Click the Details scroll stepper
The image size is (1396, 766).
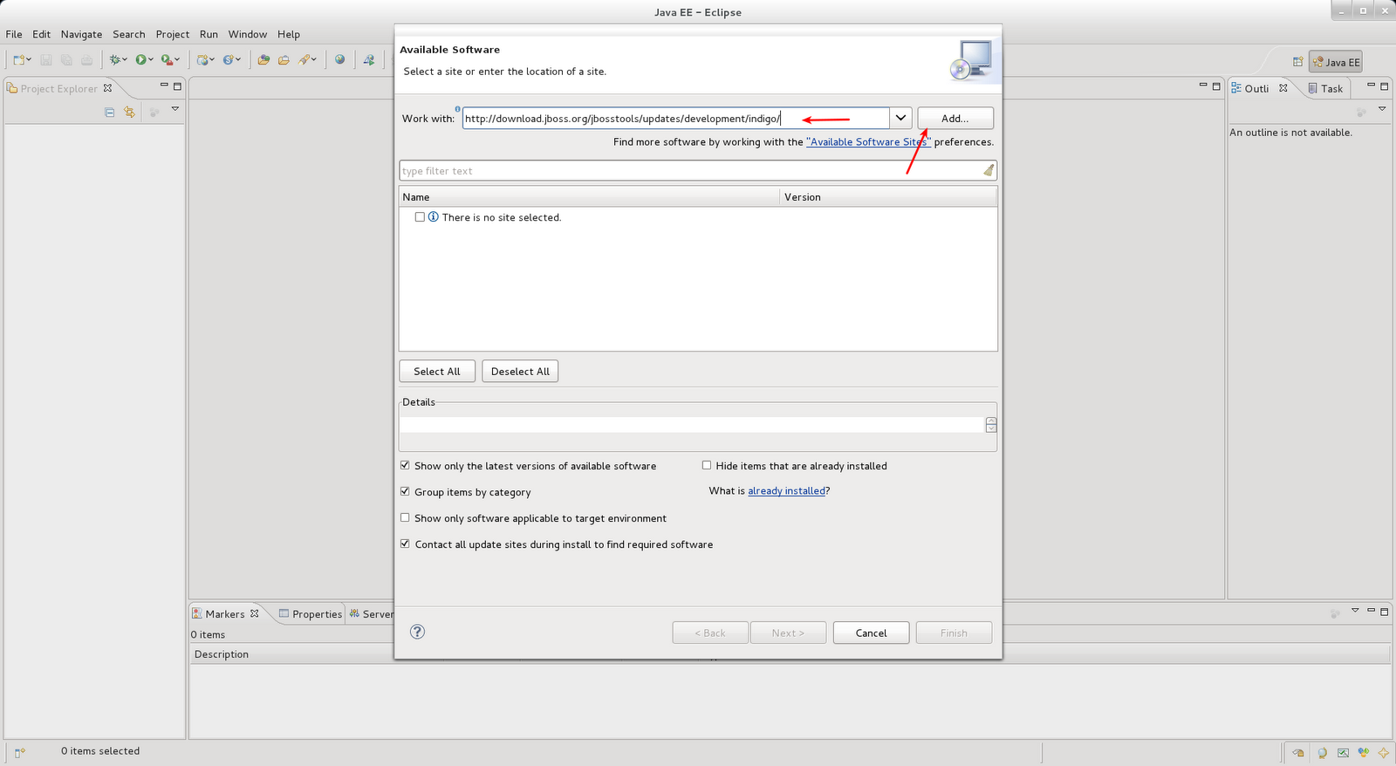pyautogui.click(x=991, y=425)
